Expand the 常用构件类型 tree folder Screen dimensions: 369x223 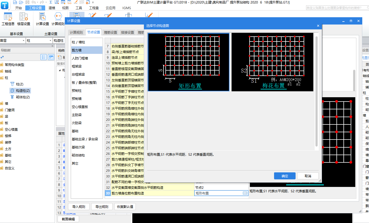tap(2, 65)
